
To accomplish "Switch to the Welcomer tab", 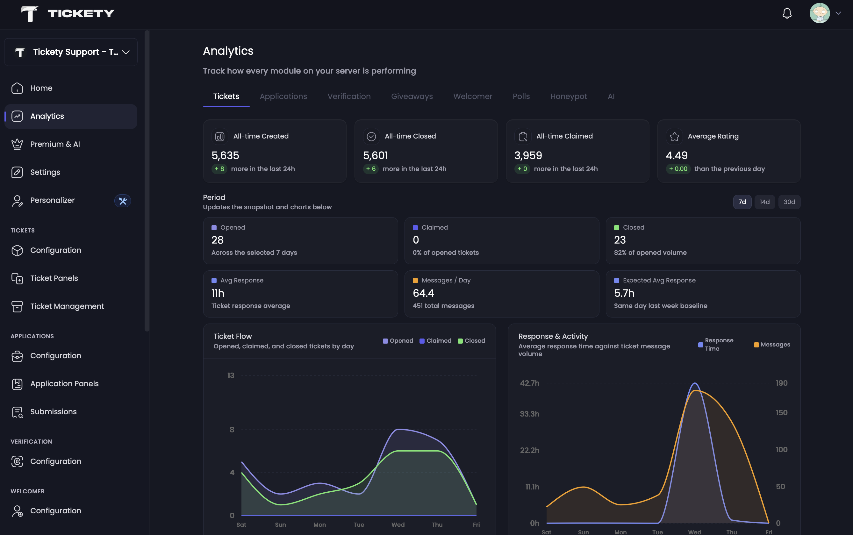I will [472, 96].
